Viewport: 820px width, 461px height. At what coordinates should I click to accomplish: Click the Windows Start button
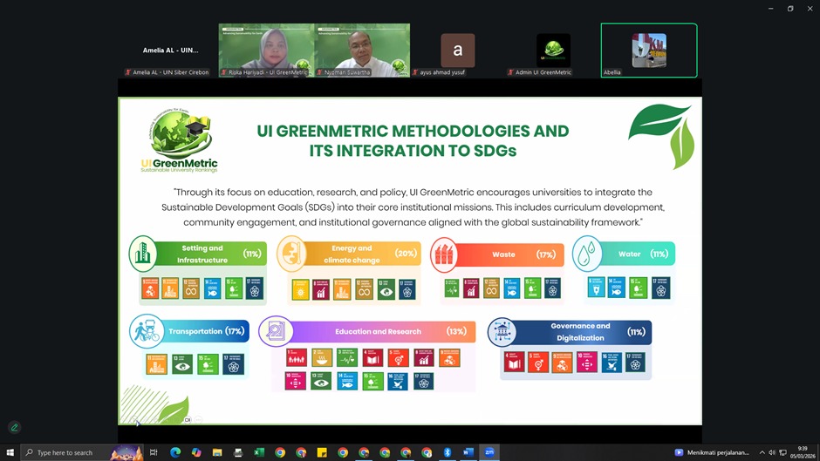(10, 452)
